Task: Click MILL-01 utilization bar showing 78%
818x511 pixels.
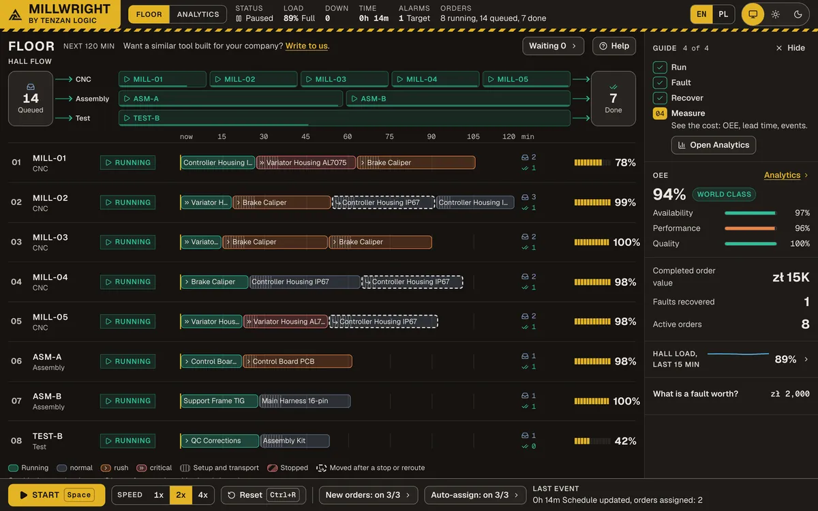Action: coord(592,163)
